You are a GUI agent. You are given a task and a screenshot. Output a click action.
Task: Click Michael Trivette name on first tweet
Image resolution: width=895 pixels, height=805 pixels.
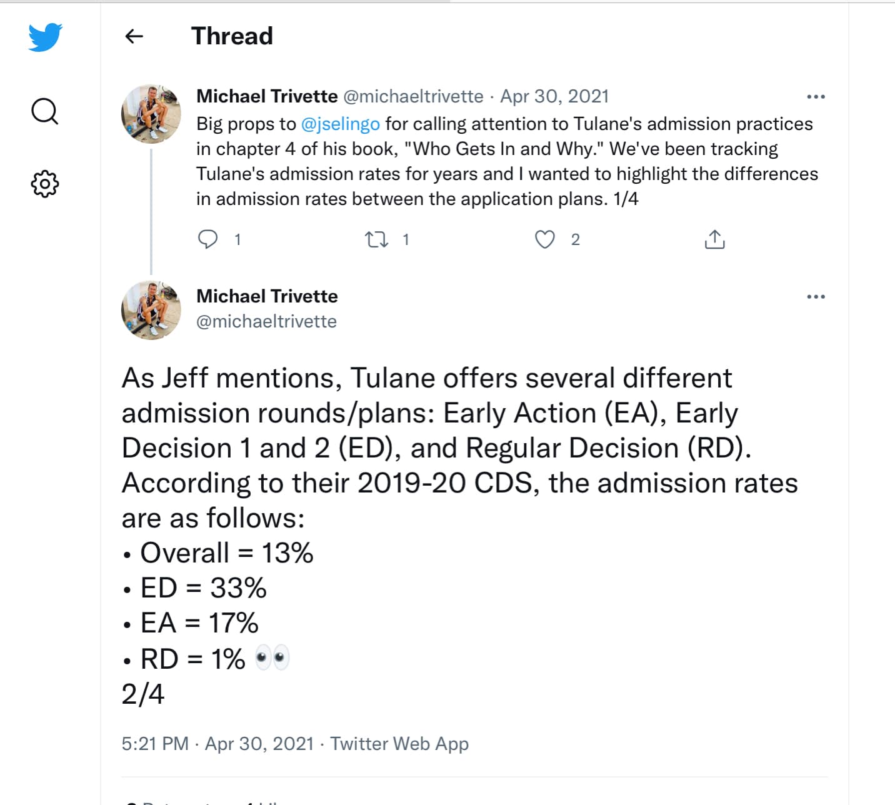(x=267, y=96)
